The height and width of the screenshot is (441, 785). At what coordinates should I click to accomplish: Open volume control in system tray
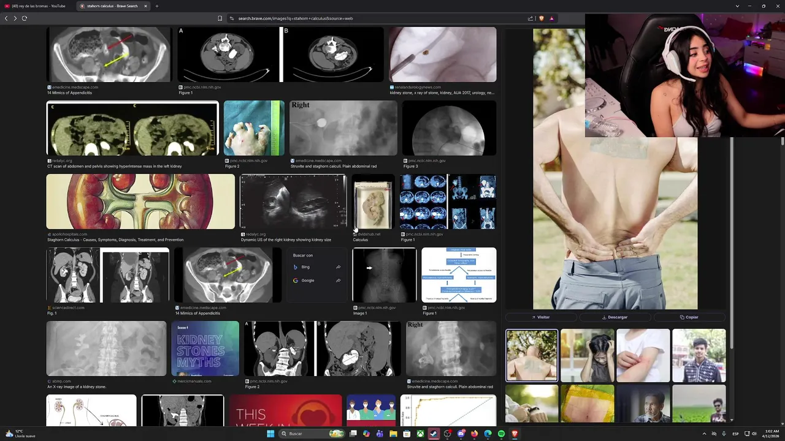click(x=754, y=434)
